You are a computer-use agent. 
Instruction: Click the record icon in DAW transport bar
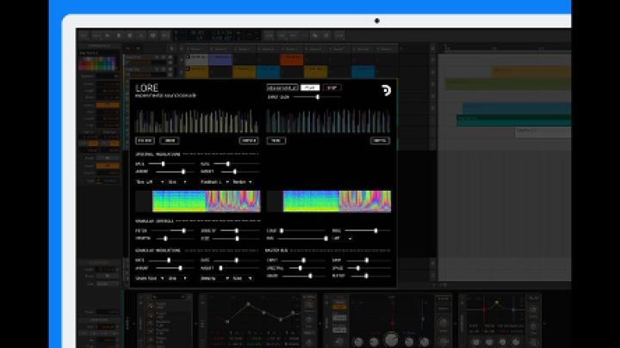pyautogui.click(x=130, y=35)
